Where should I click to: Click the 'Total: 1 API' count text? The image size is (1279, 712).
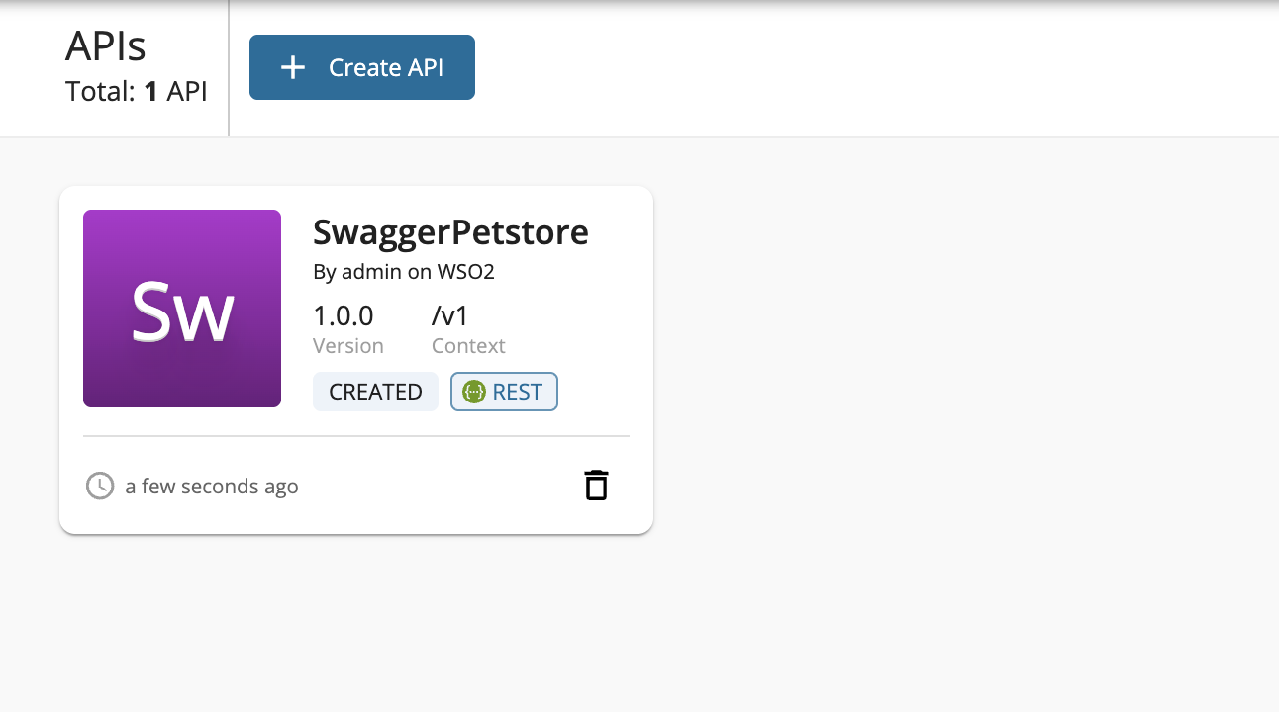click(137, 92)
